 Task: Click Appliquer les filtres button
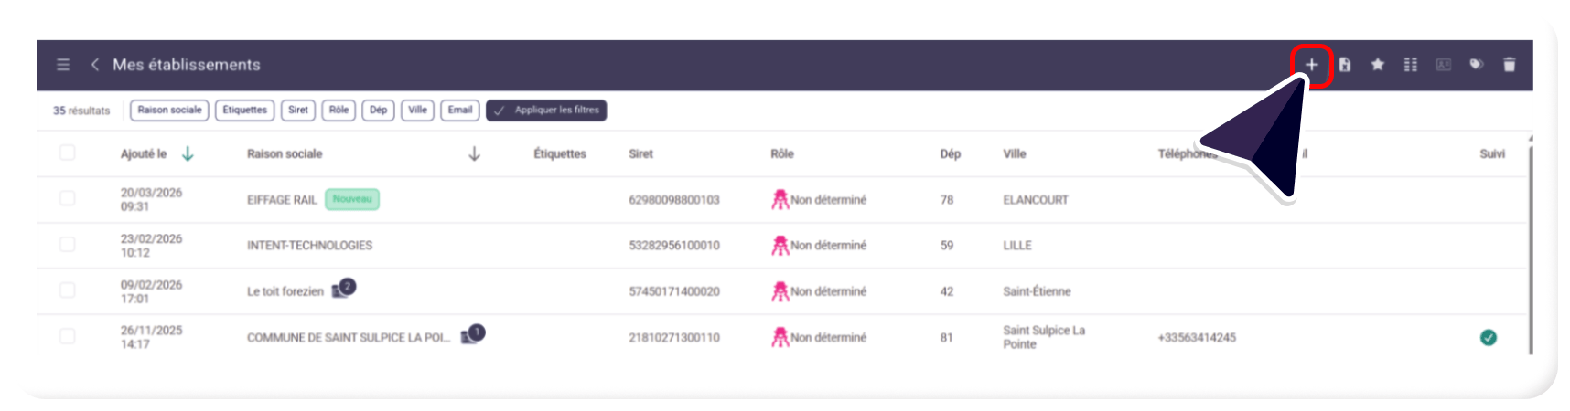pos(546,111)
